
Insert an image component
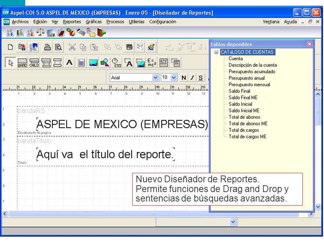(93, 63)
